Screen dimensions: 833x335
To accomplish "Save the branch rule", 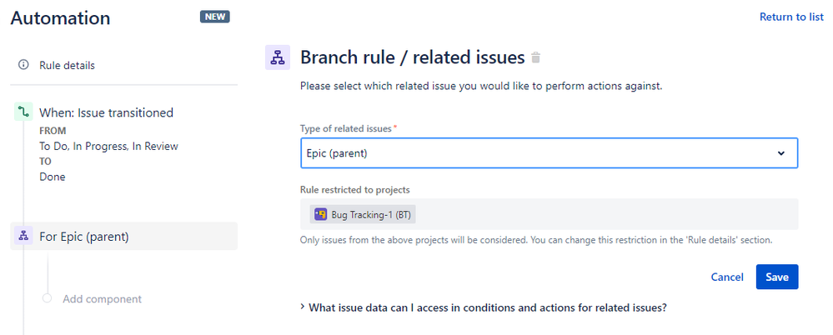I will tap(776, 277).
